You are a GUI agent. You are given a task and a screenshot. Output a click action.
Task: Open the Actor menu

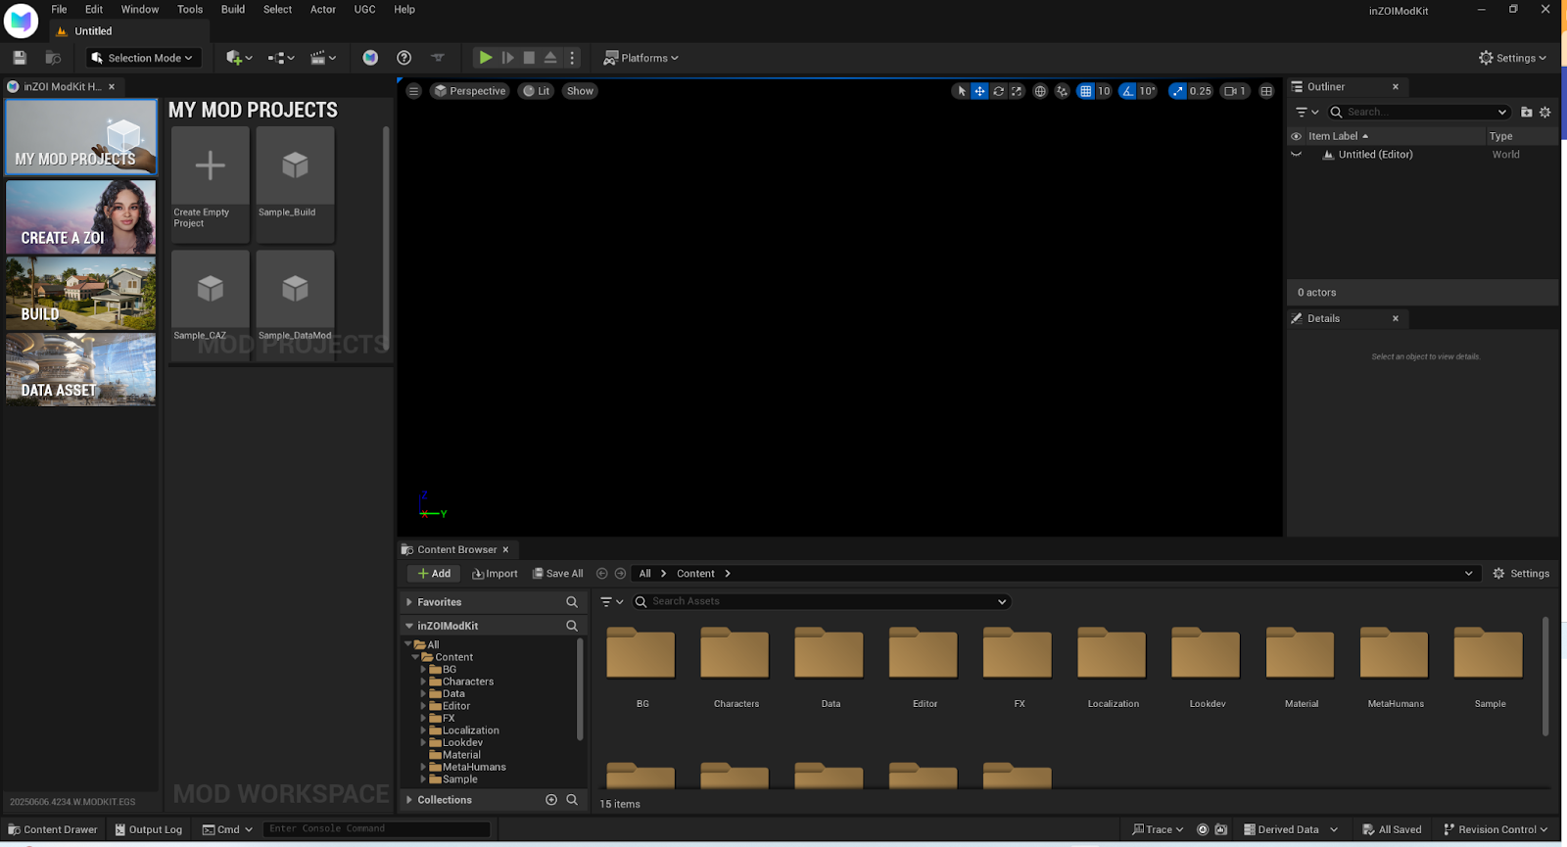[x=323, y=9]
